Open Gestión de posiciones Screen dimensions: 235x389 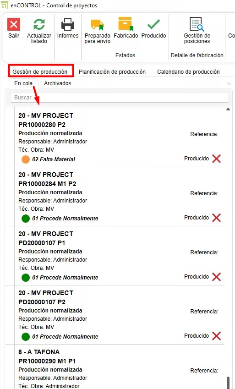click(x=197, y=24)
